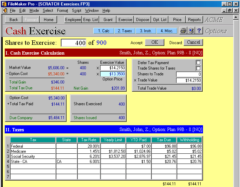
Task: Tick the Defer Tax Payment checkbox
Action: (x=198, y=62)
